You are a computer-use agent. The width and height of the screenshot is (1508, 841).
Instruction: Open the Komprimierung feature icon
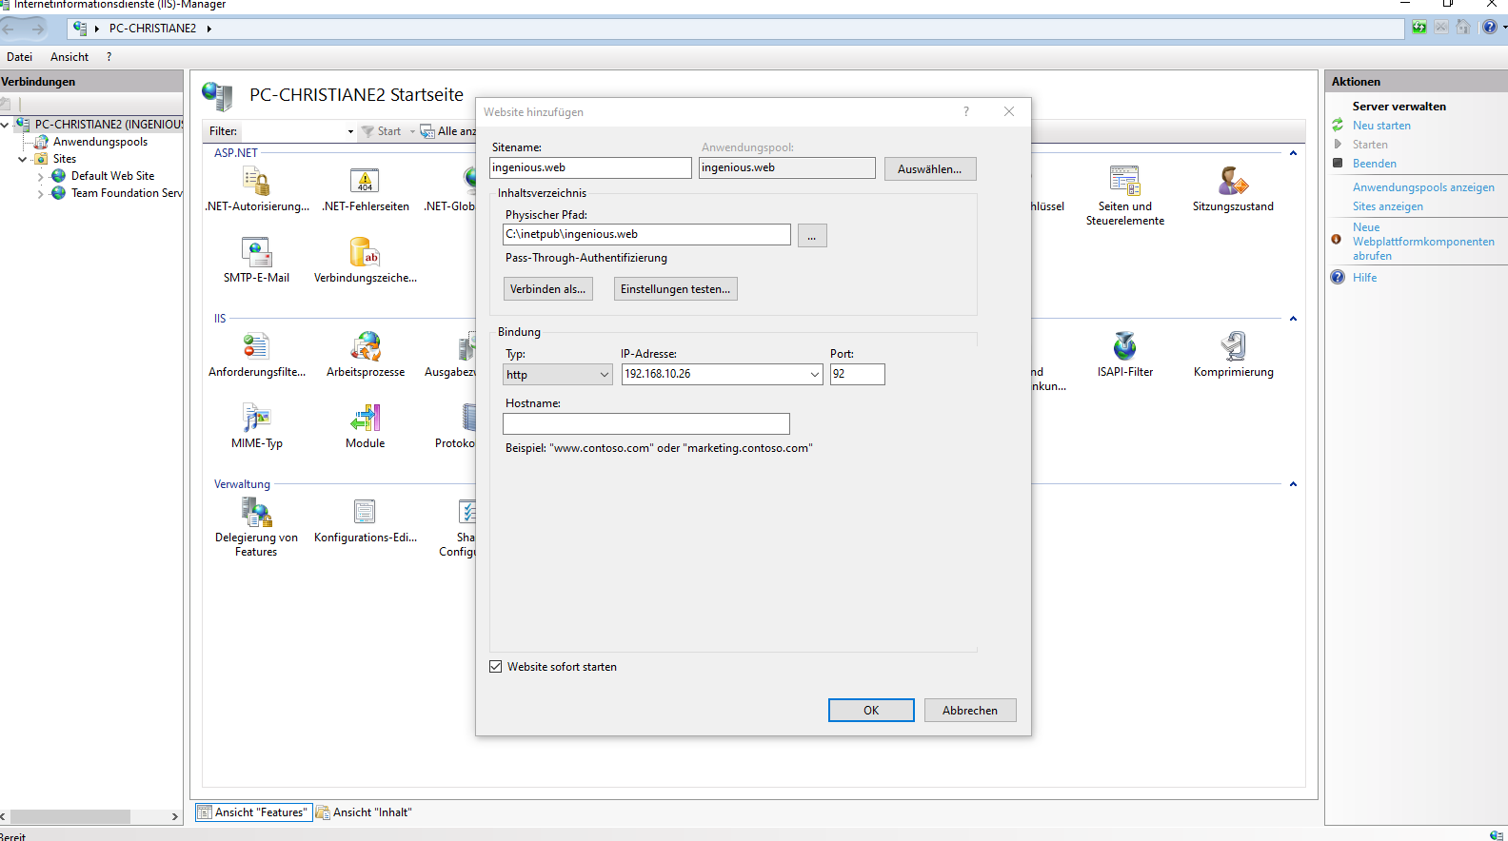(1233, 346)
